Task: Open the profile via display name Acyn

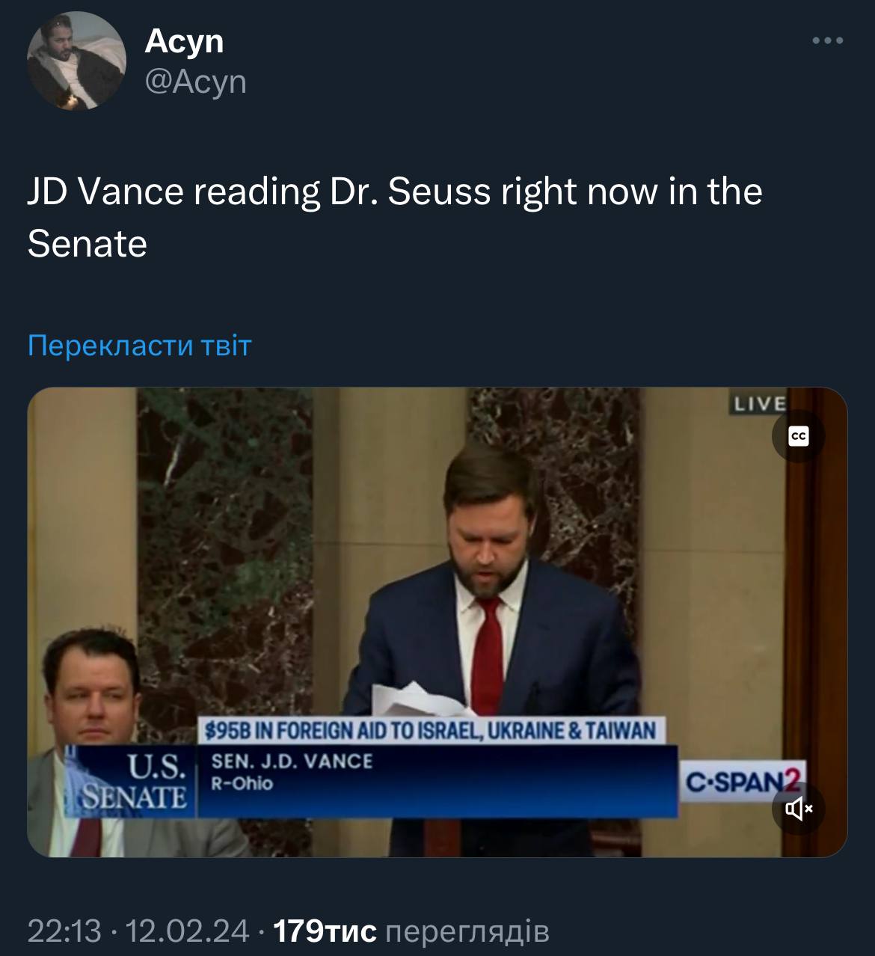Action: 184,40
